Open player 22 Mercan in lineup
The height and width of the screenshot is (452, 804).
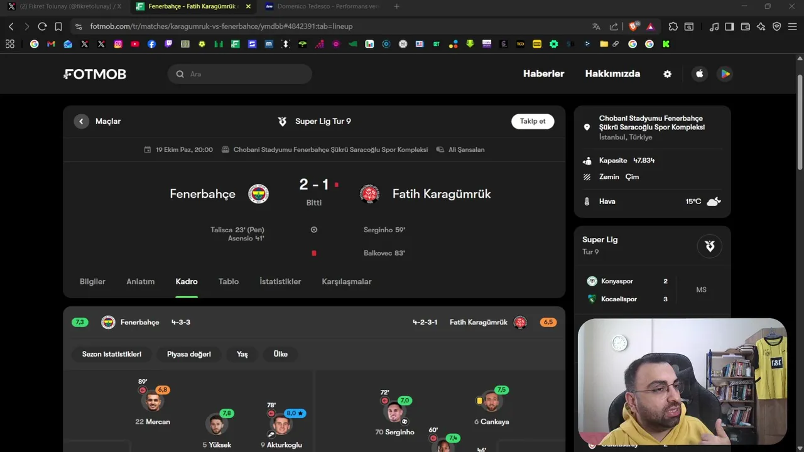coord(153,405)
